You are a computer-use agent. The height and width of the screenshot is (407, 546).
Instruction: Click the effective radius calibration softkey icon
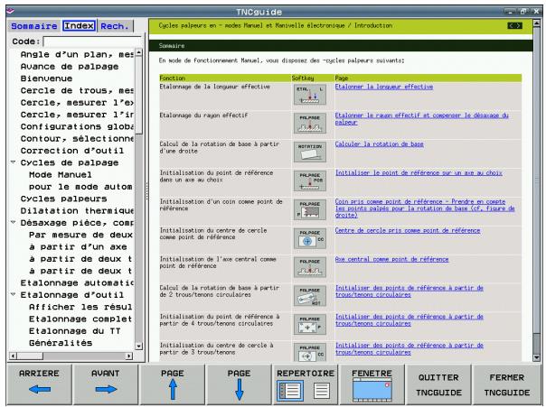click(309, 123)
